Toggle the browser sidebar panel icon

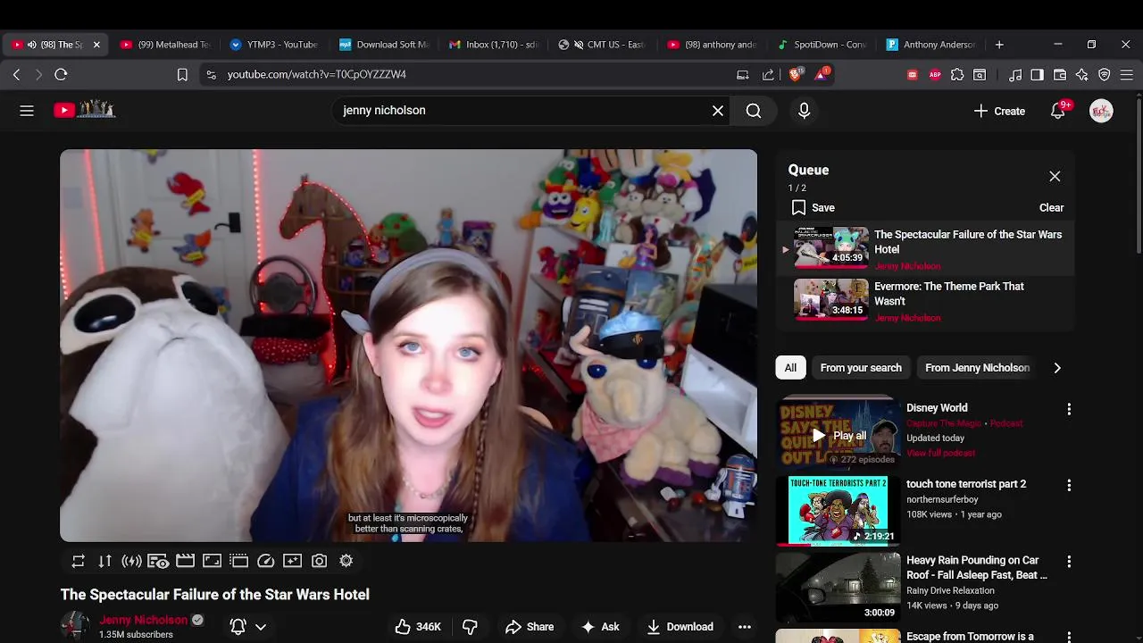coord(1037,75)
